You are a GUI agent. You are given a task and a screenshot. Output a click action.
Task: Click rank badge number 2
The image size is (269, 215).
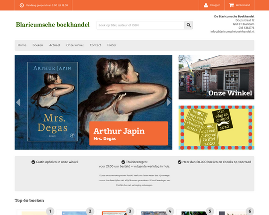pos(90,211)
